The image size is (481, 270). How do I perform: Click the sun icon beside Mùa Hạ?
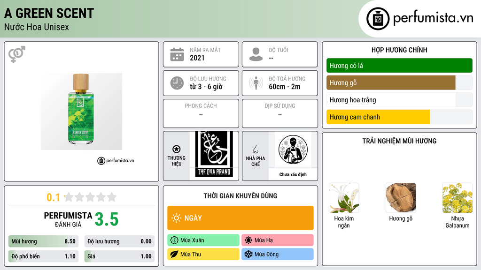click(x=248, y=240)
